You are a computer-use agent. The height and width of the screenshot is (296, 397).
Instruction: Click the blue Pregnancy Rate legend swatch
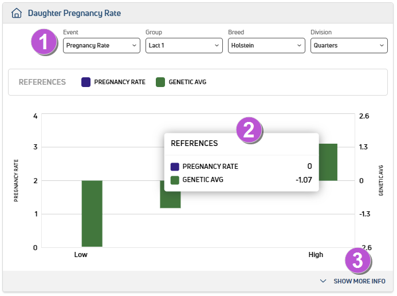86,82
